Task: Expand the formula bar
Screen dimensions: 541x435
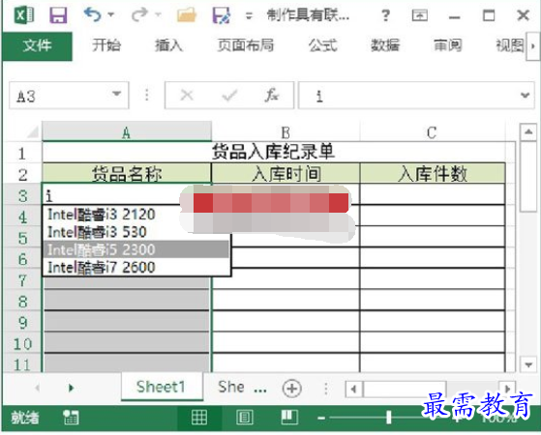Action: click(x=526, y=95)
